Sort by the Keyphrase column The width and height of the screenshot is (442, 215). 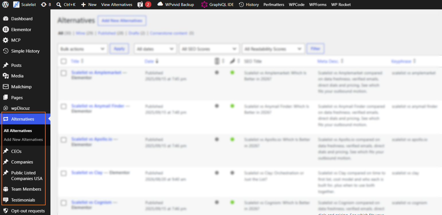404,61
